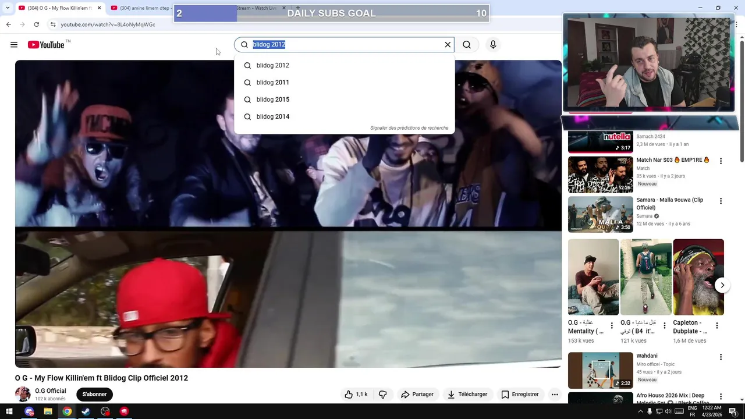This screenshot has width=745, height=419.
Task: Open the Samach 2424 video thumbnail
Action: click(600, 141)
